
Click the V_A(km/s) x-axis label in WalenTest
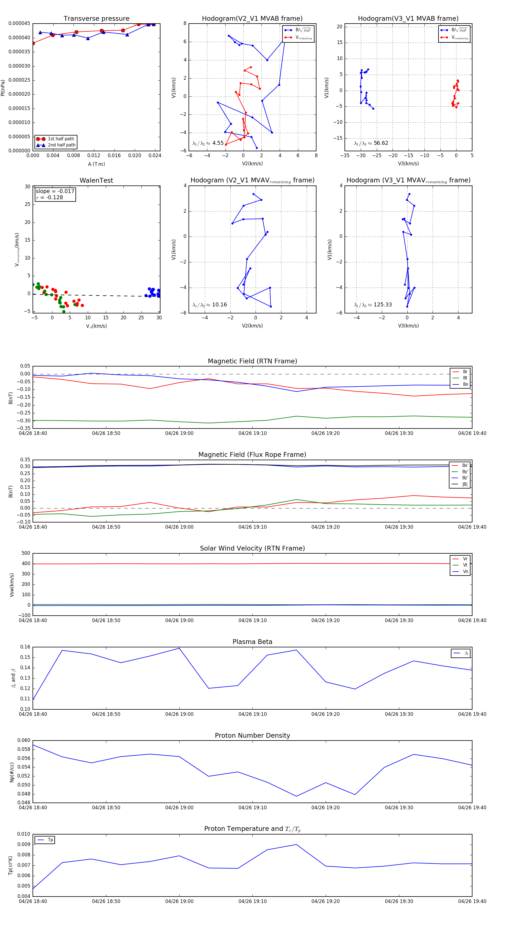coord(96,326)
